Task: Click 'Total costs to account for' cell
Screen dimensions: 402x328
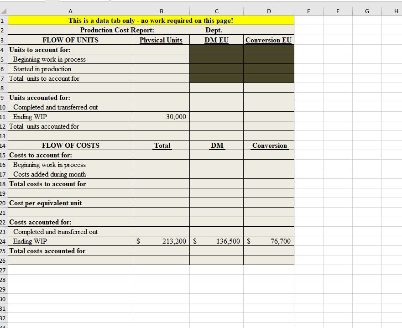Action: [71, 184]
